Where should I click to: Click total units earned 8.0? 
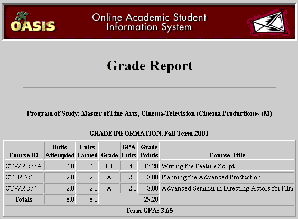87,199
